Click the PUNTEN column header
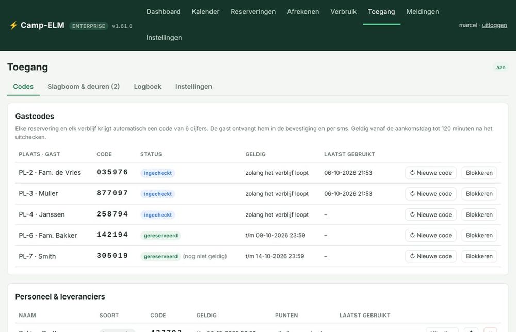 (x=286, y=315)
